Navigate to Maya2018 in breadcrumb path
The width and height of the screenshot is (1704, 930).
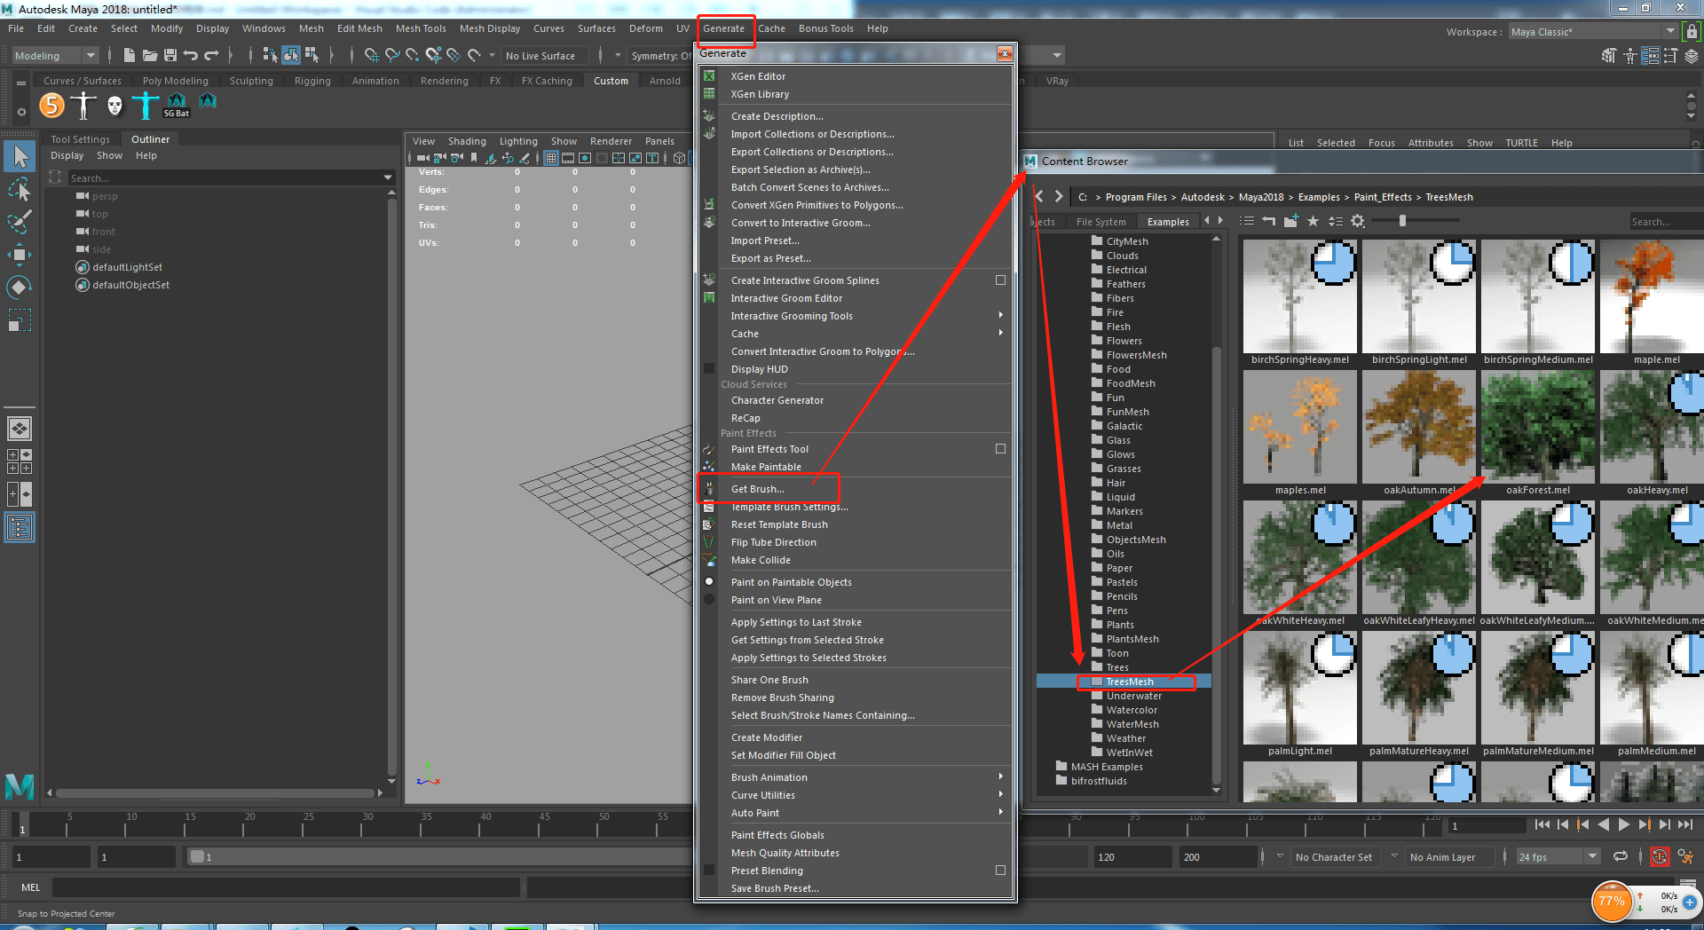pos(1260,197)
